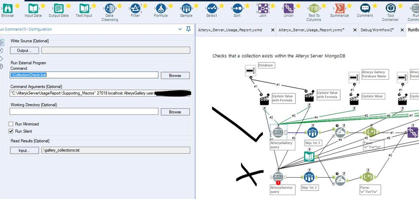Select the Sort tool
The width and height of the screenshot is (419, 199).
237,9
